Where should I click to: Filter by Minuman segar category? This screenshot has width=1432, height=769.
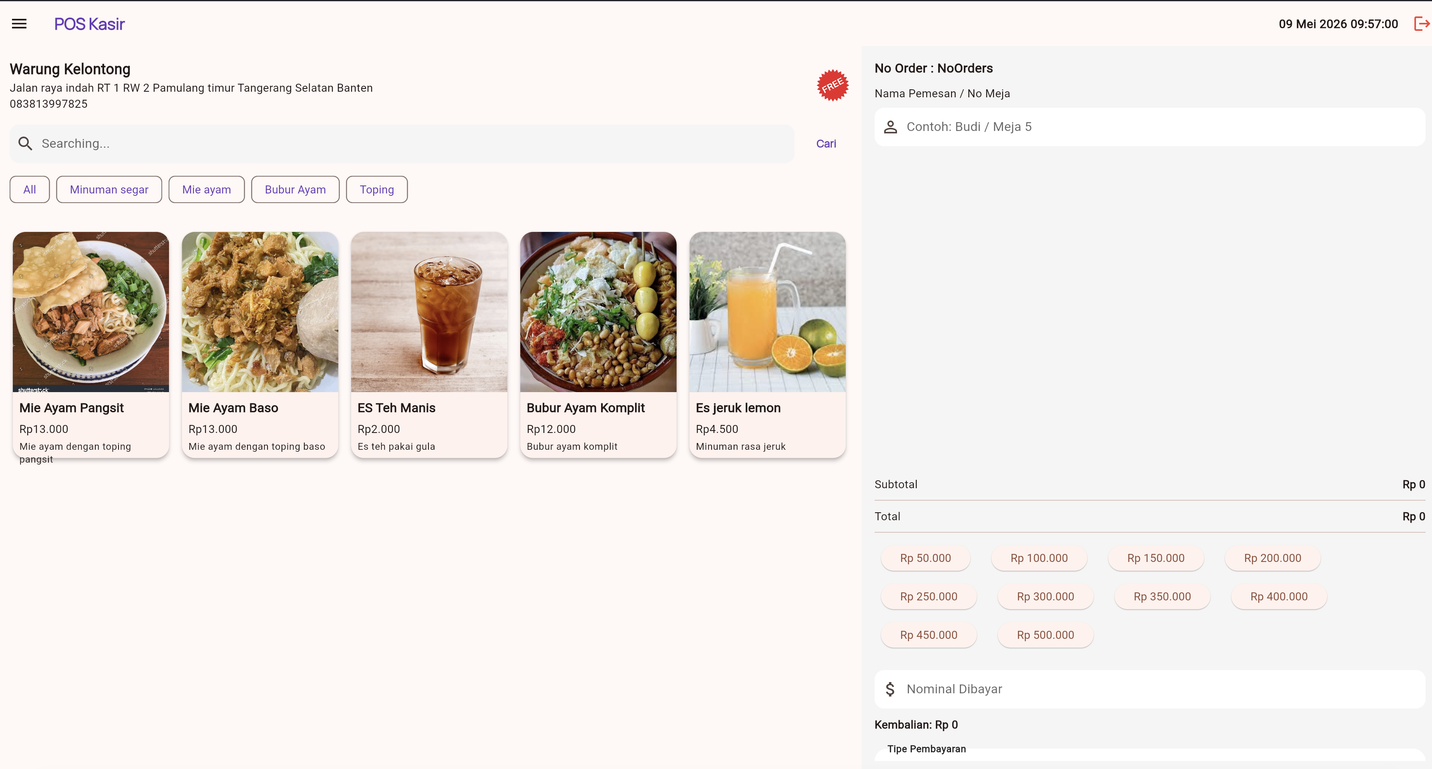(x=109, y=189)
